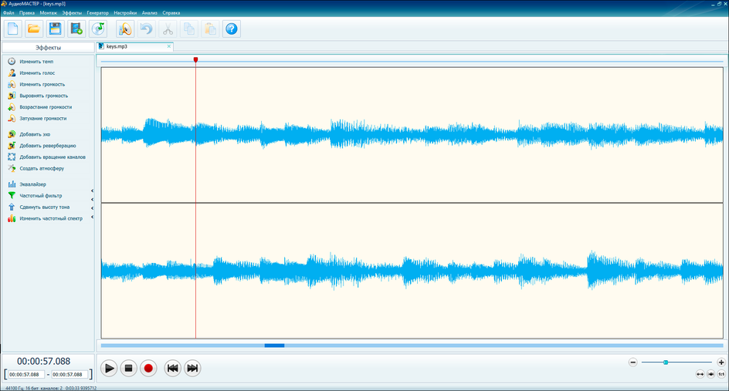Stop playback with the Stop button
729x391 pixels.
[129, 369]
